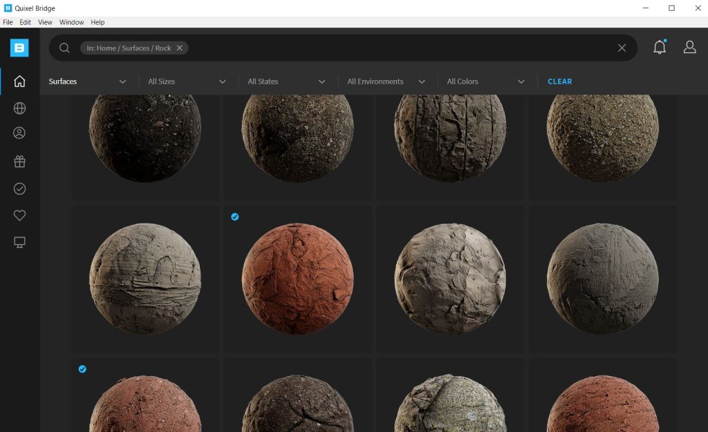Open the Local monitor icon in sidebar
708x432 pixels.
coord(19,242)
